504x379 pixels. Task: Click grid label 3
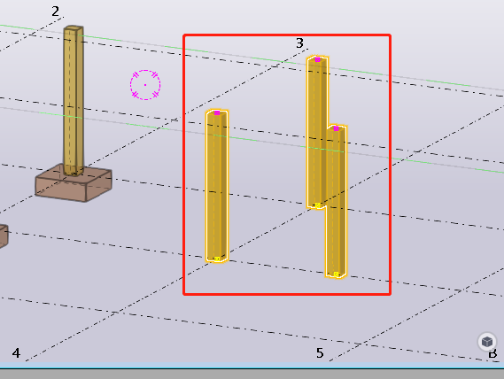299,43
